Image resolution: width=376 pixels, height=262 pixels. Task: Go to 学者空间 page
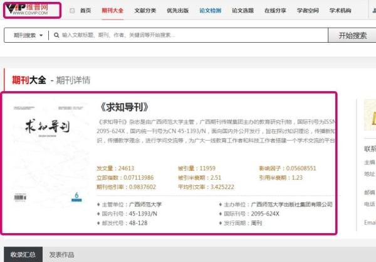tap(308, 11)
